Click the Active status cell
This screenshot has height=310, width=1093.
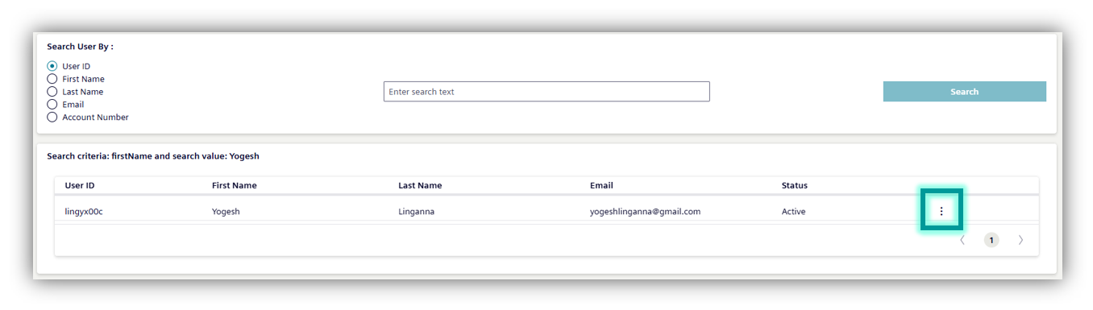pyautogui.click(x=794, y=212)
